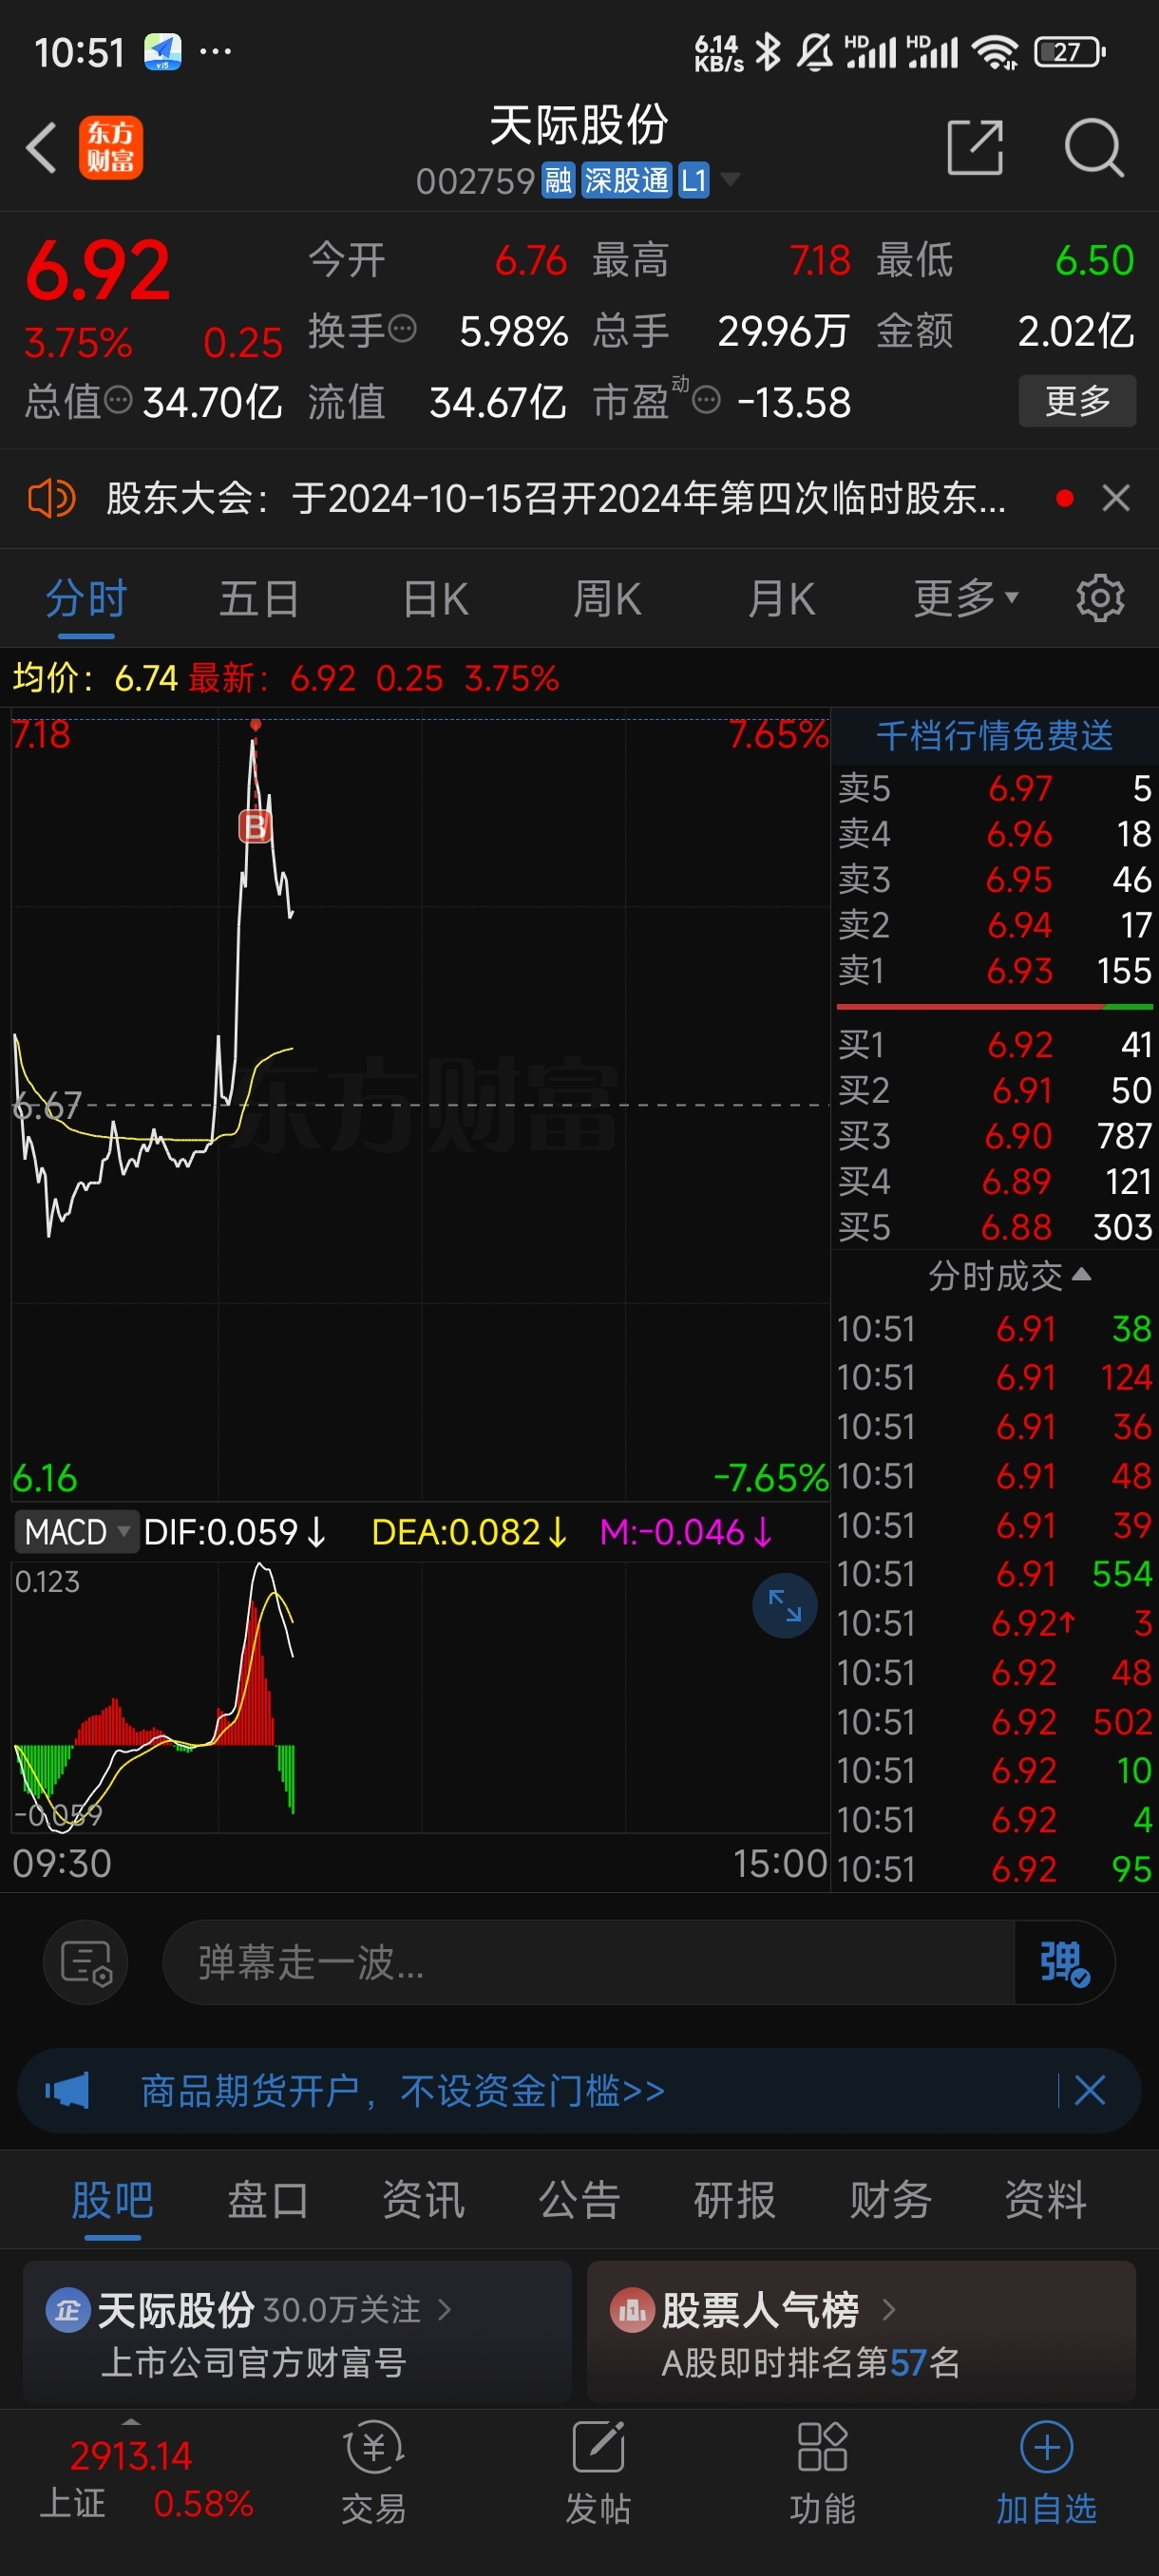The width and height of the screenshot is (1159, 2576).
Task: Tap 千档行情免费送 promo link
Action: coord(994,736)
